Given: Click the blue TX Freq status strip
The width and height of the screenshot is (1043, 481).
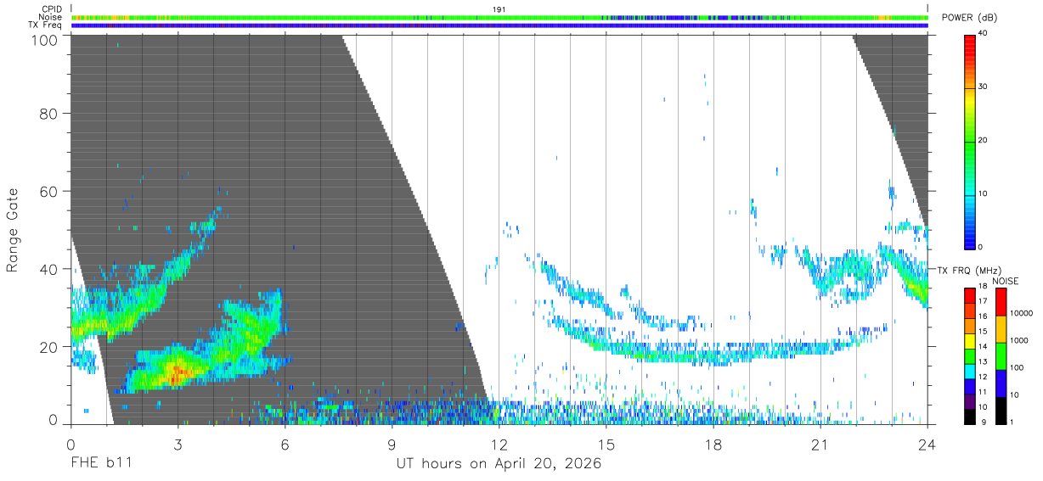Looking at the screenshot, I should pyautogui.click(x=499, y=25).
